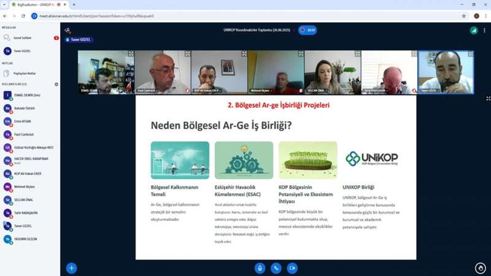Select Gülizar Kurtoğlu Akkaya in users list

click(34, 147)
